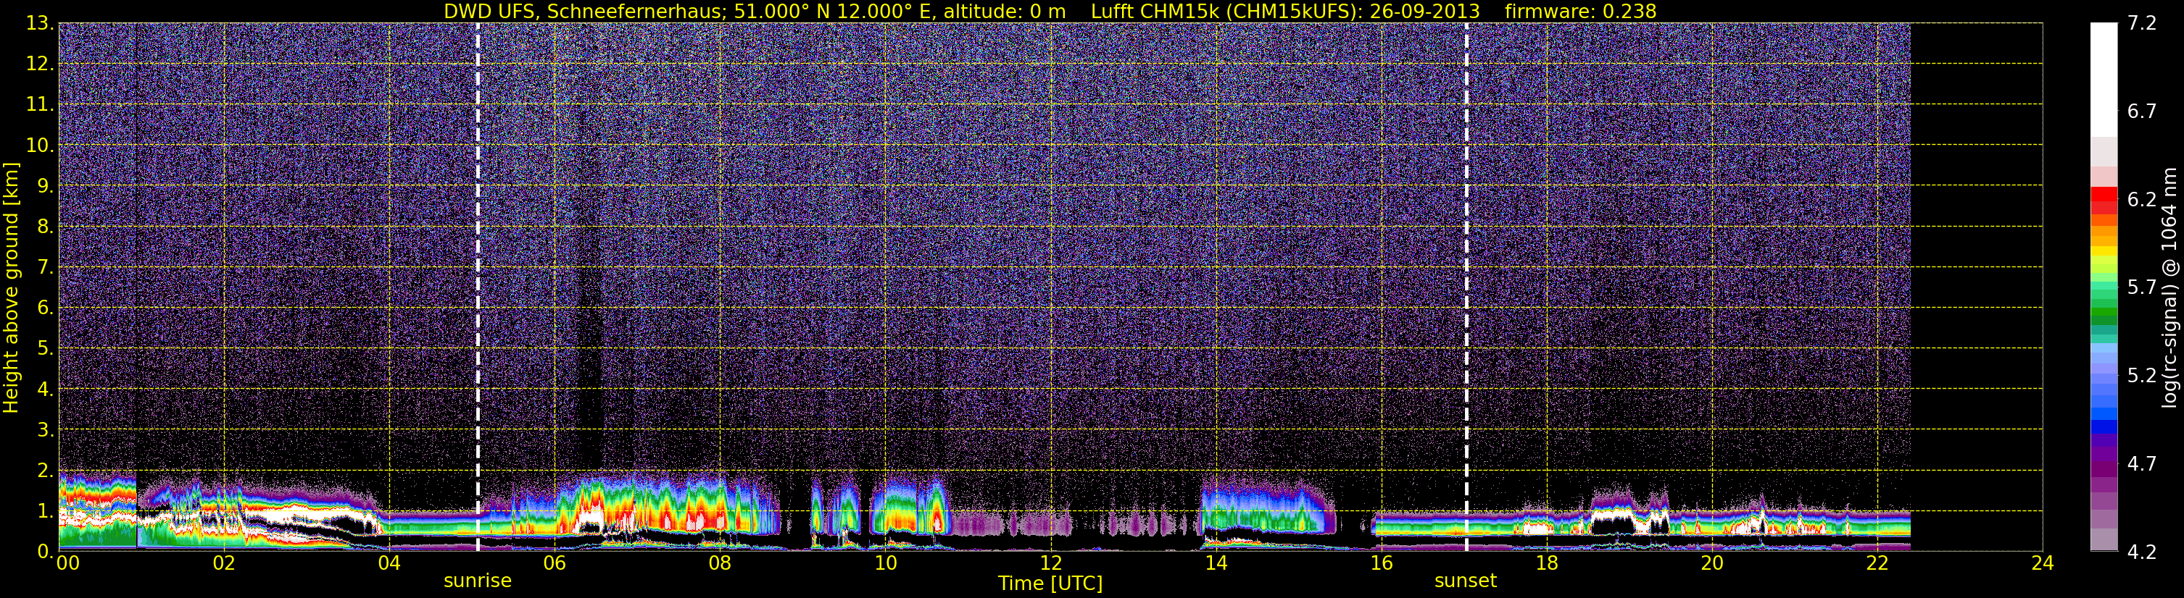Click the y-axis tick label '10.'

click(x=40, y=146)
